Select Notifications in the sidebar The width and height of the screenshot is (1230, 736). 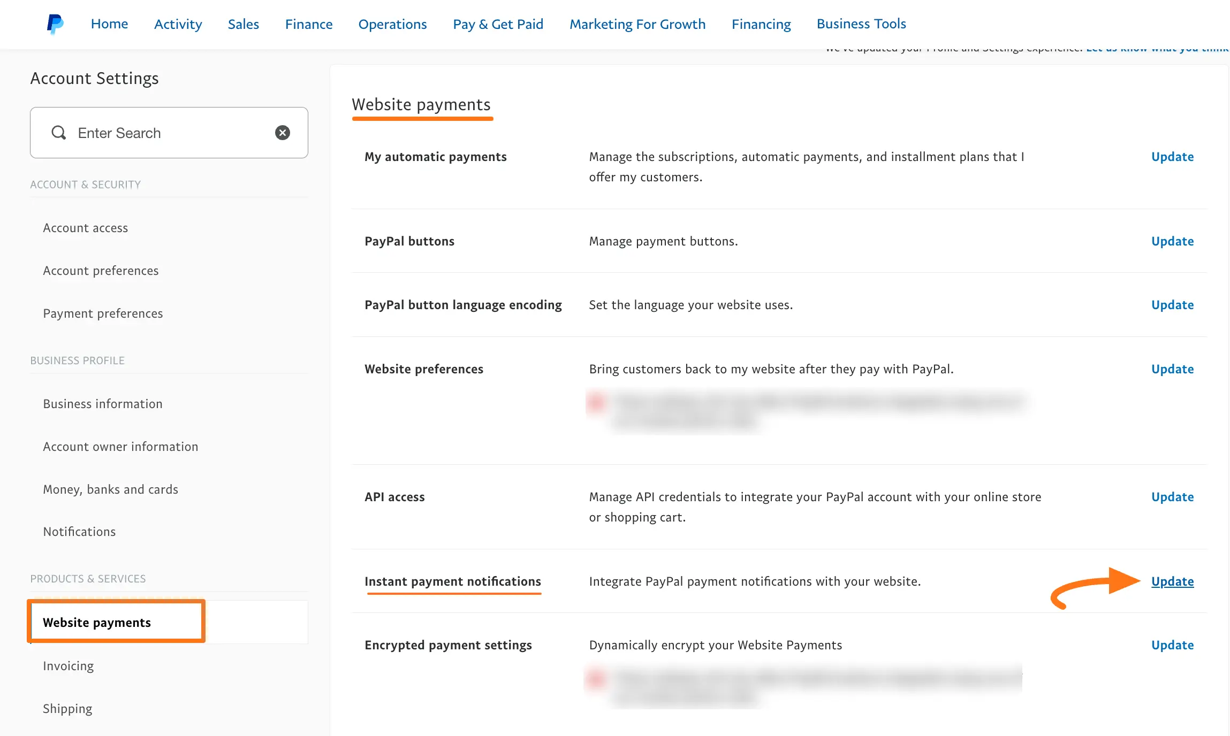[x=79, y=531]
